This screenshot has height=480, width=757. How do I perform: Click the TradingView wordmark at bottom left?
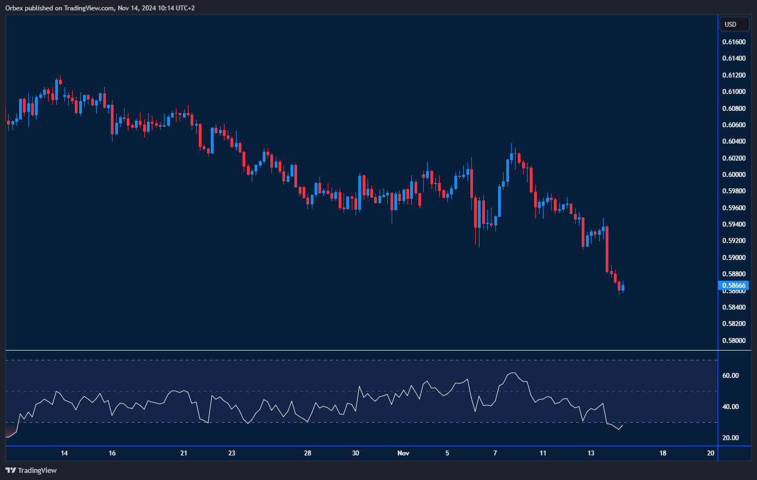[x=37, y=470]
